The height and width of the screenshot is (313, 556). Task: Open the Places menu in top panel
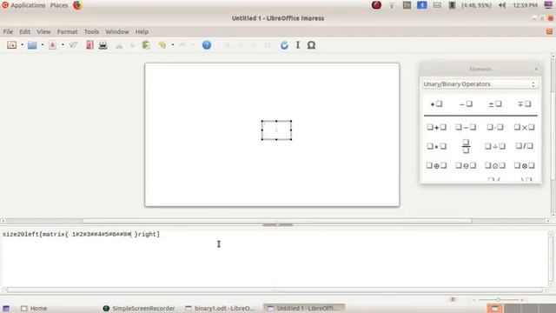[x=59, y=5]
